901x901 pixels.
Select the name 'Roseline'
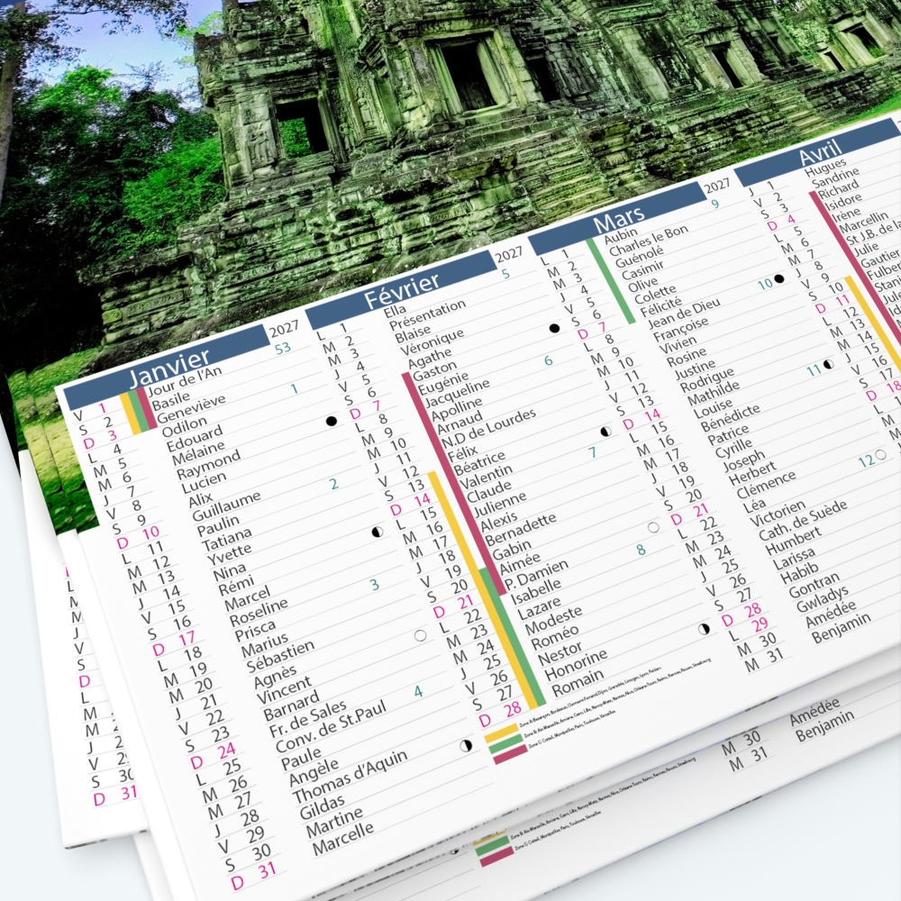tap(259, 613)
